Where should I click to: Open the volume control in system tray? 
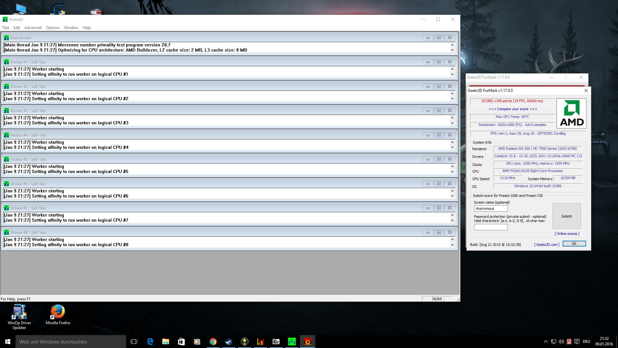pos(561,342)
